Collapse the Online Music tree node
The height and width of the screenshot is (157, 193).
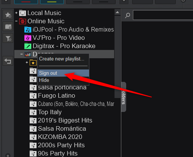(16, 21)
